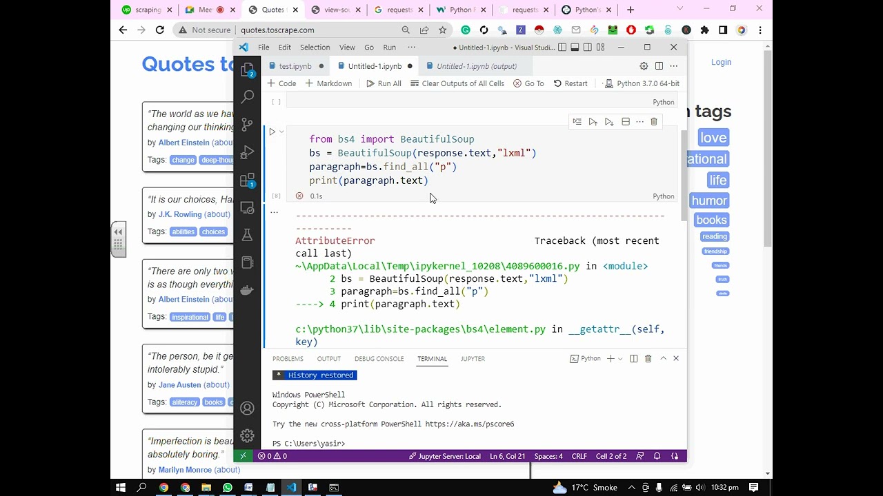This screenshot has width=883, height=496.
Task: Open Run and Debug view
Action: click(248, 152)
